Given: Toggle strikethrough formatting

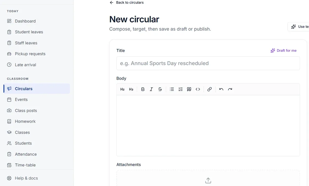Looking at the screenshot, I should [160, 89].
